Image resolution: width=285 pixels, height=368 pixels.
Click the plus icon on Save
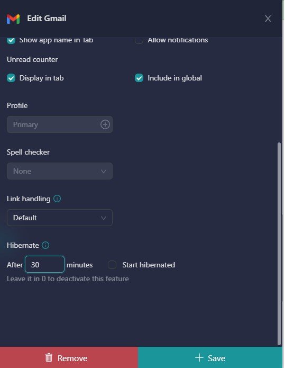click(x=199, y=357)
